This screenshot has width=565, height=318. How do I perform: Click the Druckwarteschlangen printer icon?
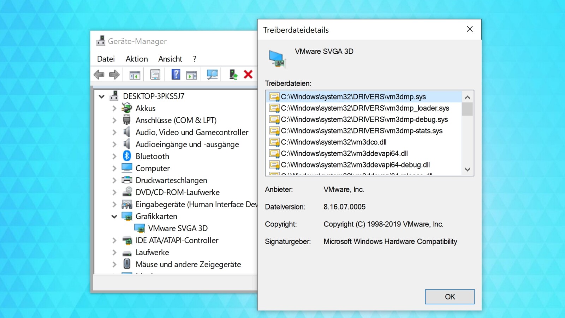127,180
